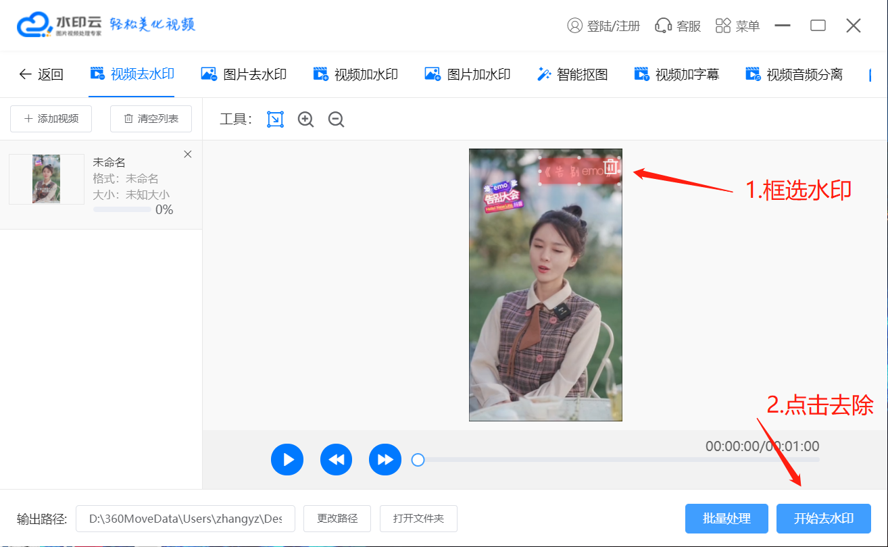
Task: Click the zoom in magnifier icon
Action: (306, 120)
